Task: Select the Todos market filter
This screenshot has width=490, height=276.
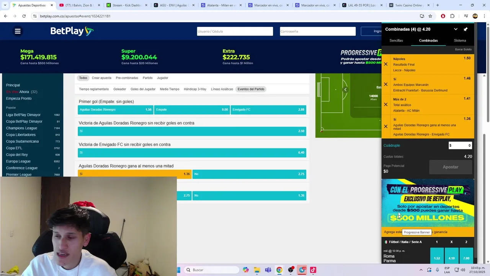Action: (x=83, y=78)
